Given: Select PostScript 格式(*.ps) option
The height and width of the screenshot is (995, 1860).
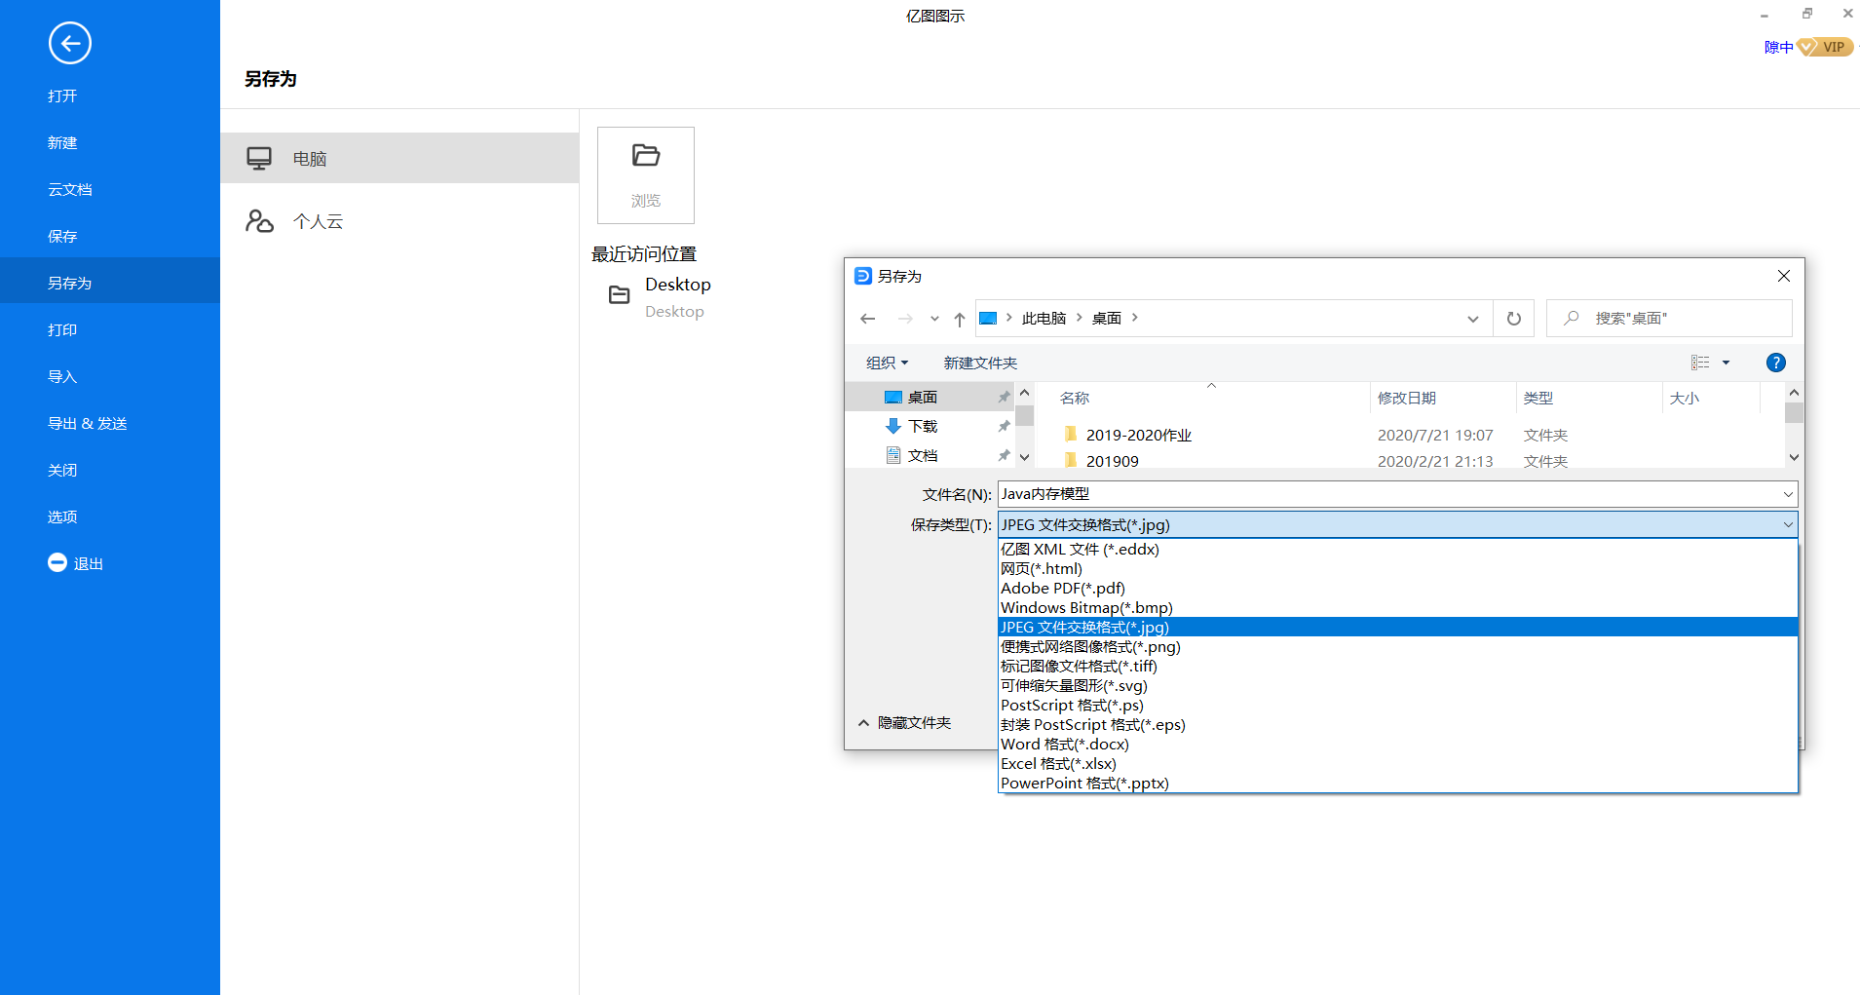Looking at the screenshot, I should click(1398, 705).
